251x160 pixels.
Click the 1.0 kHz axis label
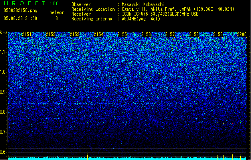pos(3,72)
